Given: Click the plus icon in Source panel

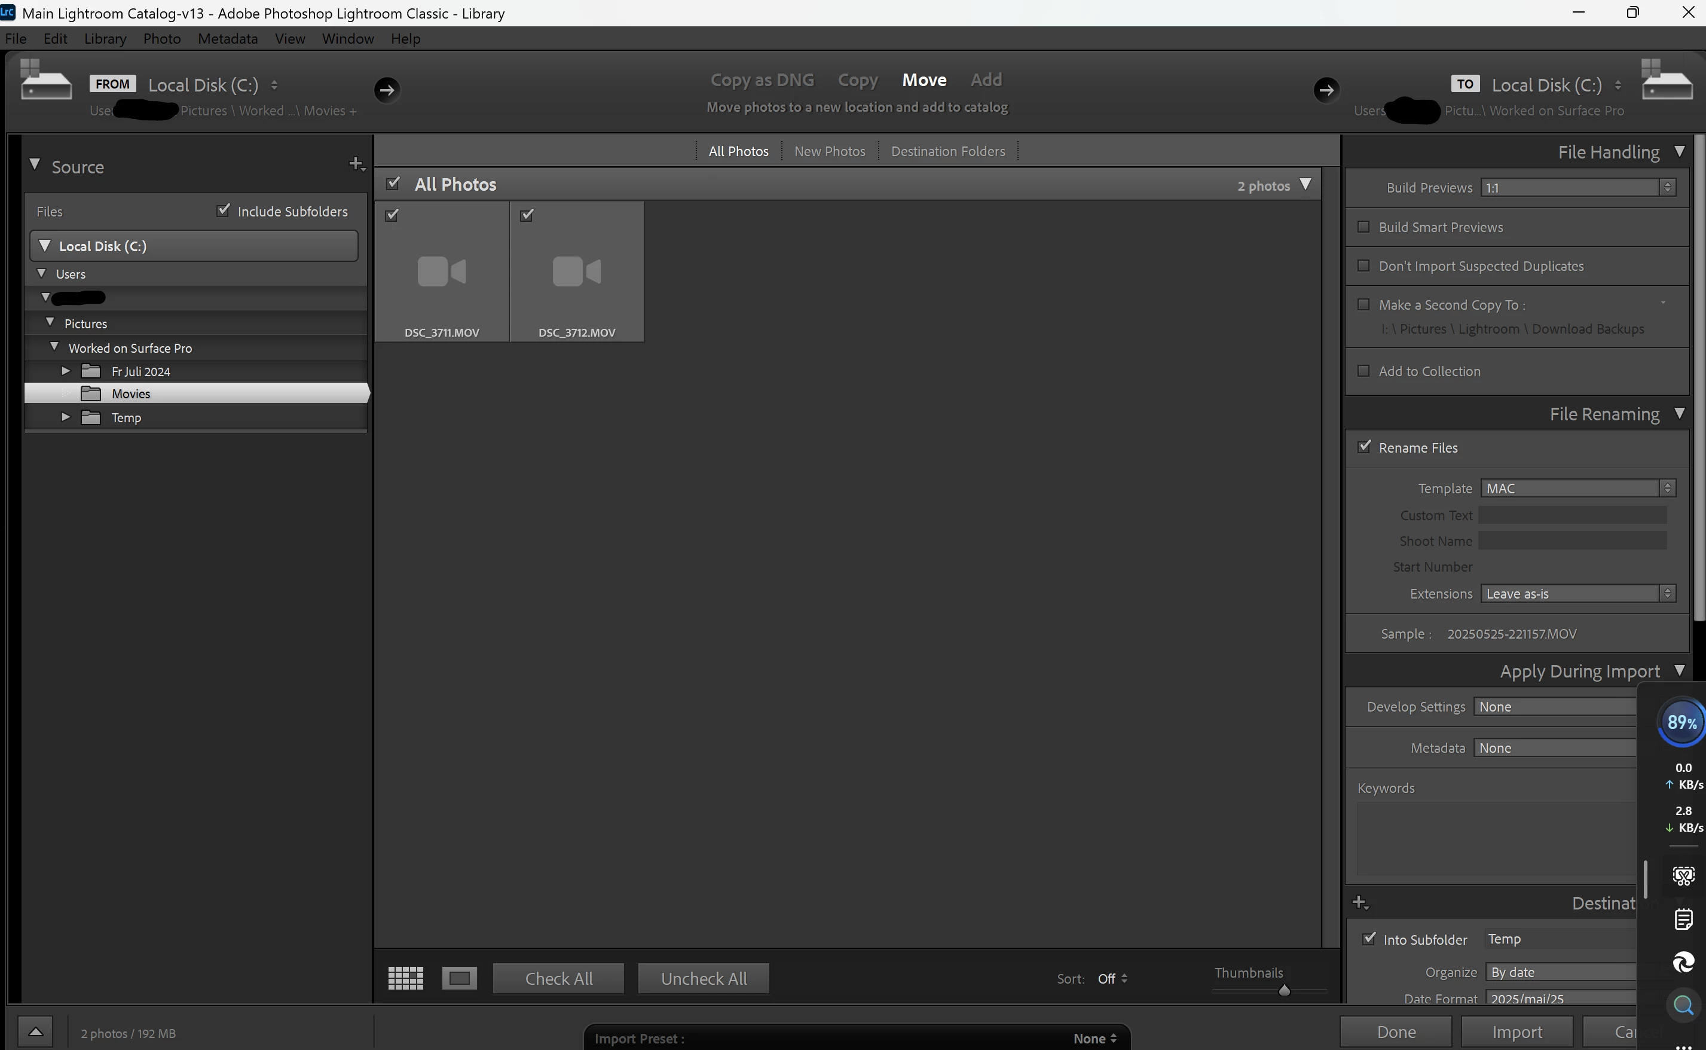Looking at the screenshot, I should tap(356, 164).
